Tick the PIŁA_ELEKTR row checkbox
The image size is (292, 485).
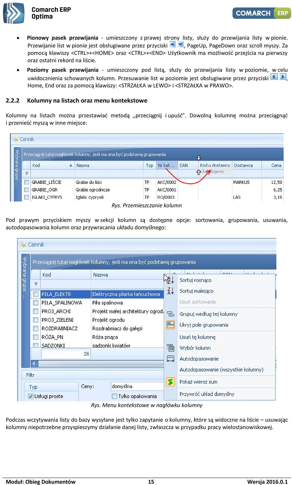pos(36,294)
